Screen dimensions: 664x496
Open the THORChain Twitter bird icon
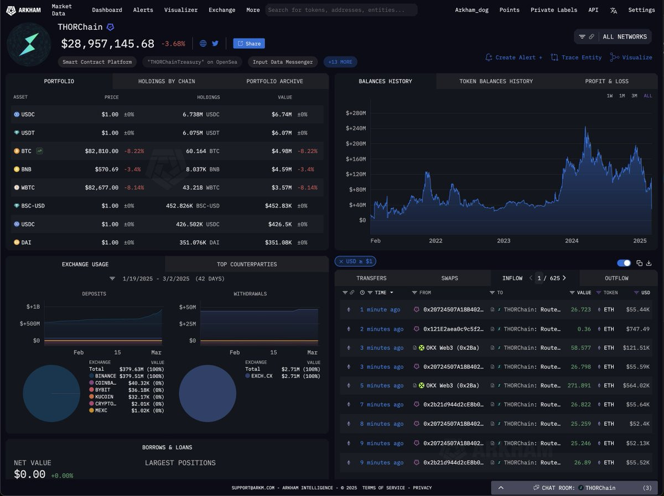point(215,44)
